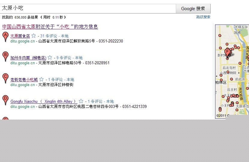The width and height of the screenshot is (249, 162).
Task: Click ditu.google.cn under Gongfu Xiaochu
Action: (22, 107)
